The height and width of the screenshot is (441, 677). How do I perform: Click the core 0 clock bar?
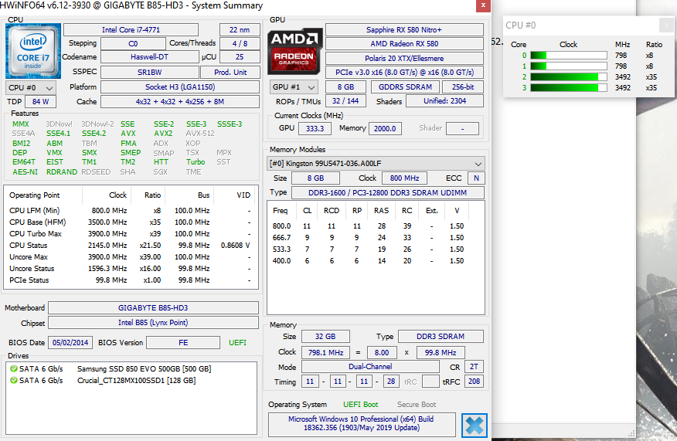tap(569, 56)
